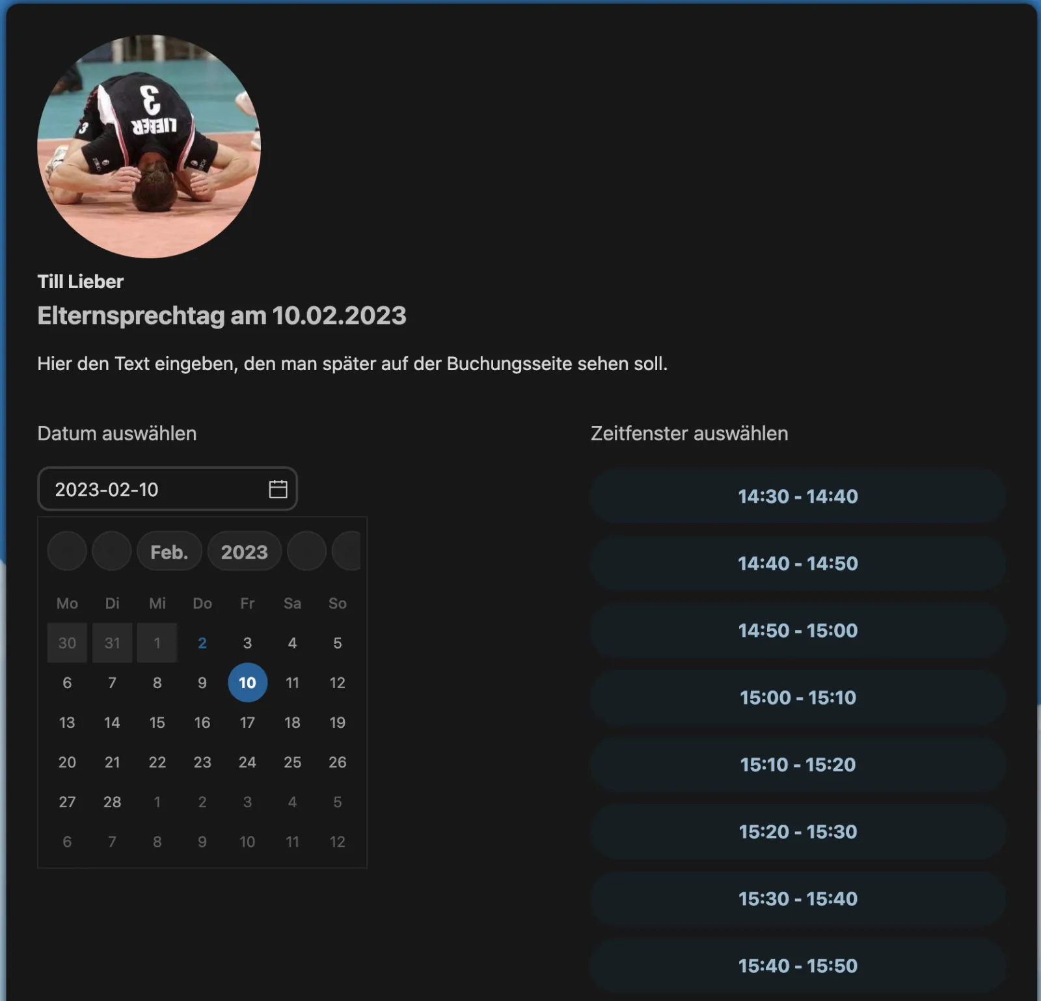Viewport: 1041px width, 1001px height.
Task: Book the 15:40 - 15:50 slot
Action: point(798,965)
